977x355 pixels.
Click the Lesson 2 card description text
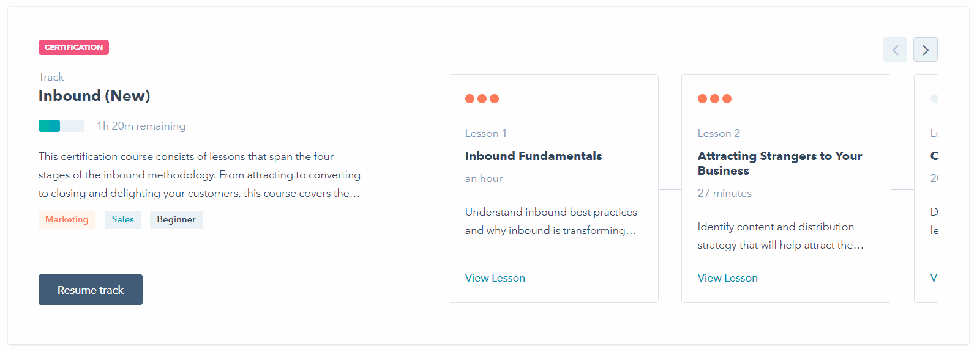pyautogui.click(x=780, y=236)
